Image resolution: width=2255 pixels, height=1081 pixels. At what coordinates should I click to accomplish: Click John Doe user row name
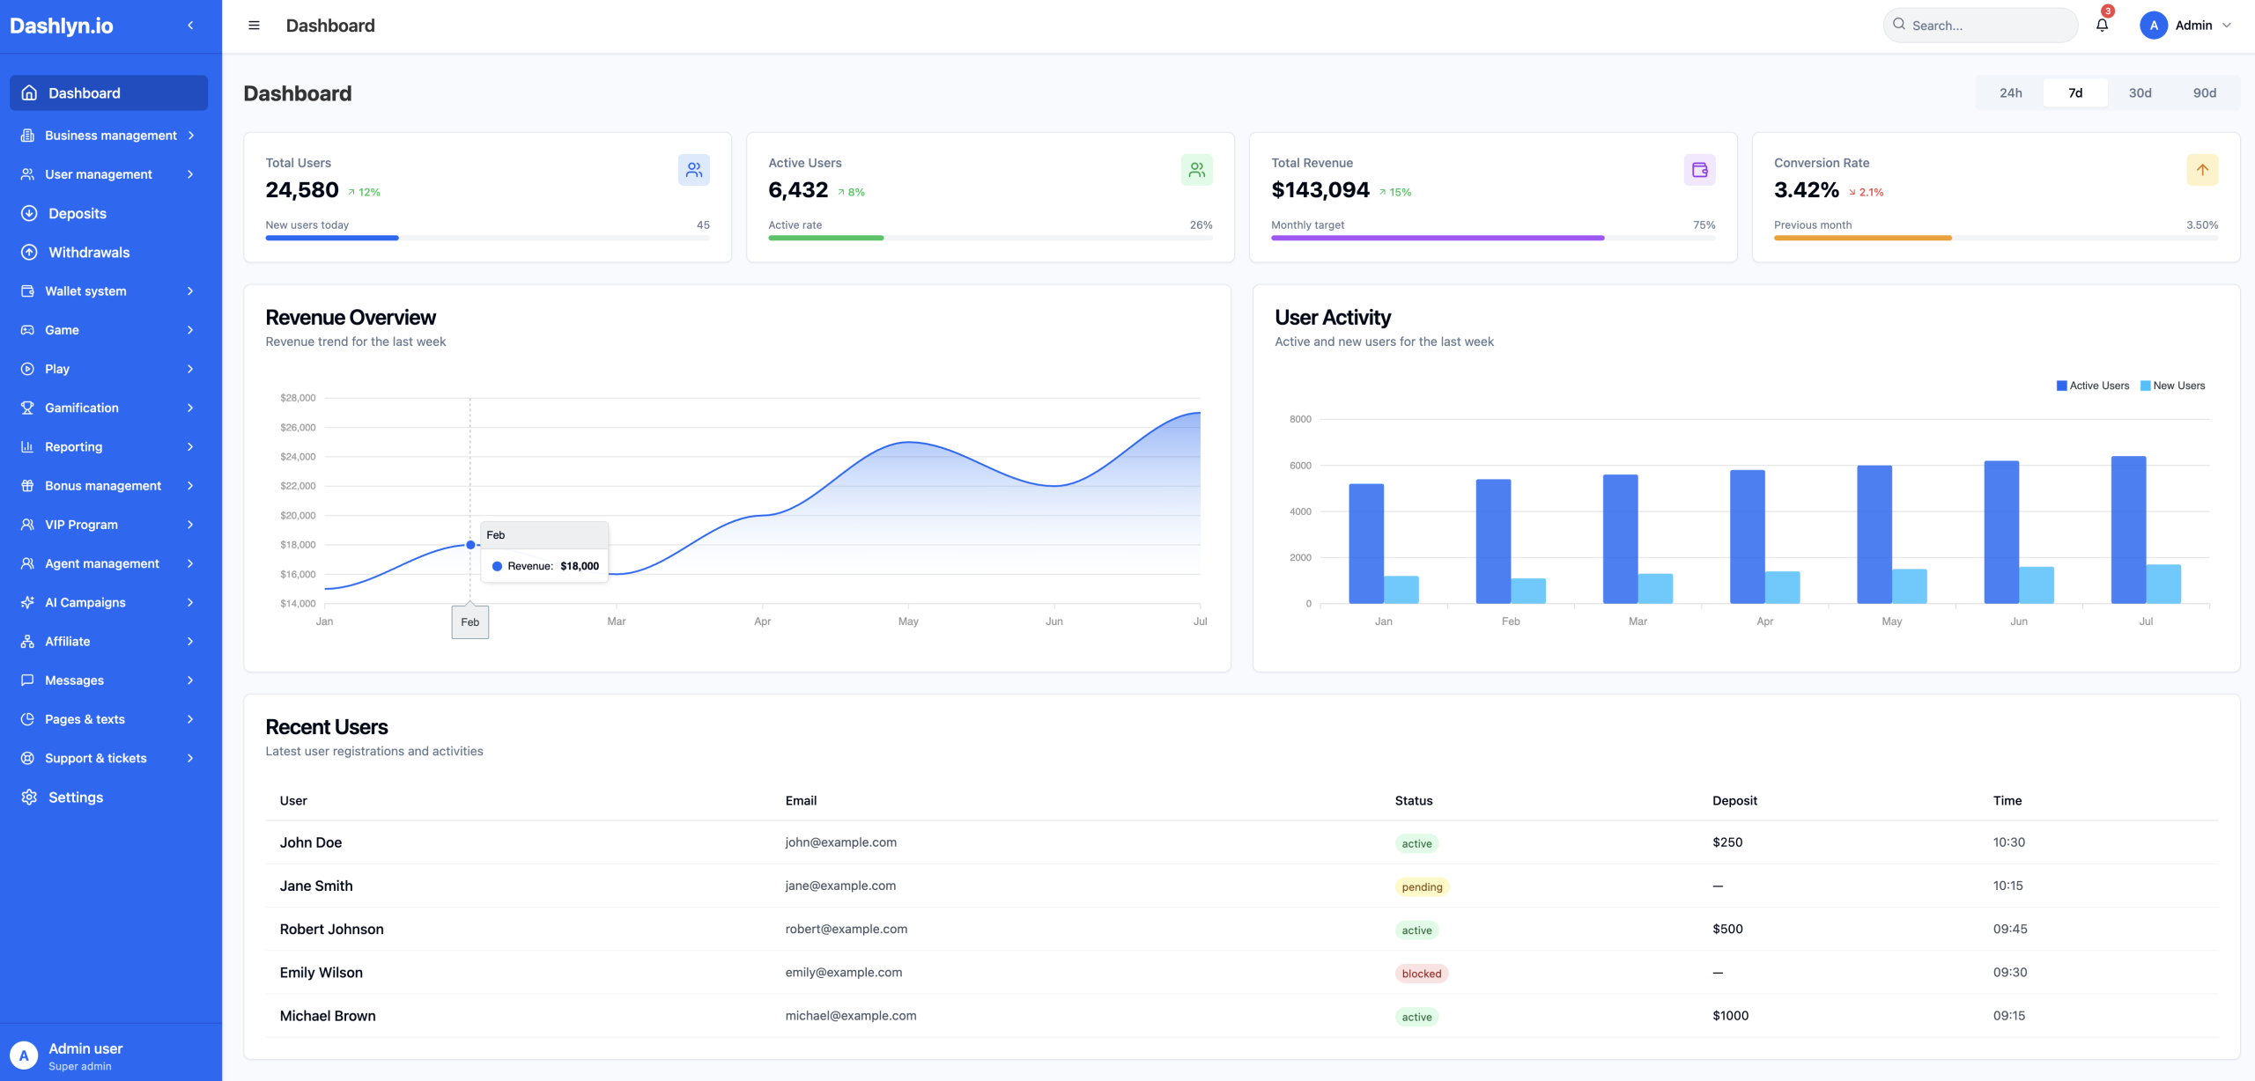(x=311, y=842)
